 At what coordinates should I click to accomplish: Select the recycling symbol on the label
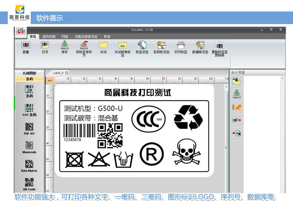pyautogui.click(x=188, y=117)
